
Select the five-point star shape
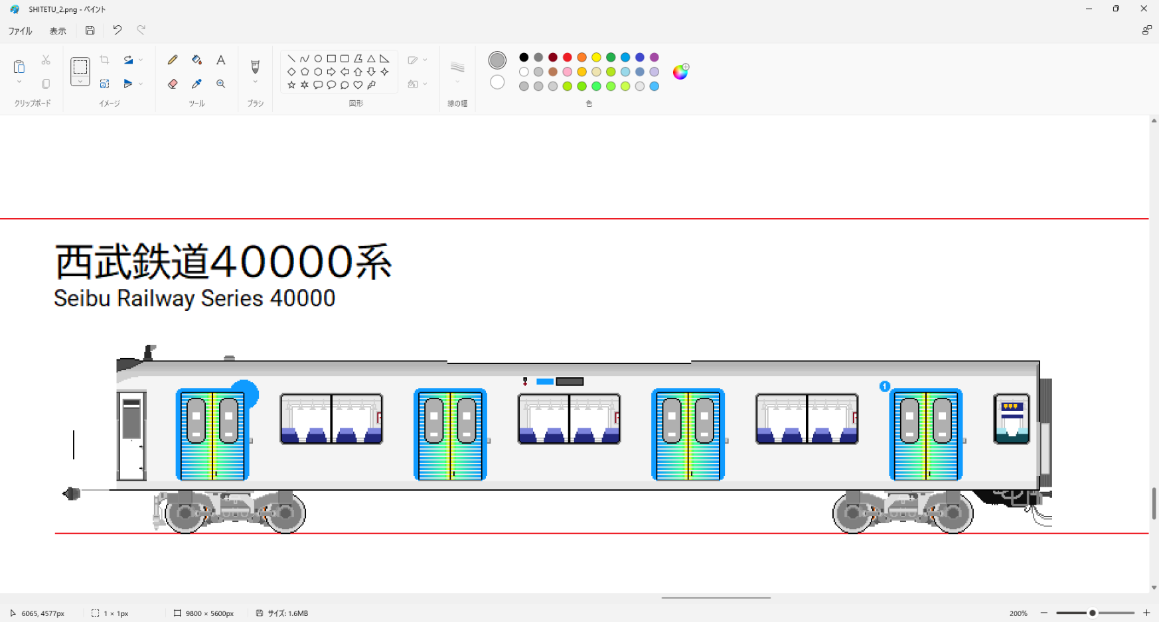pos(291,85)
